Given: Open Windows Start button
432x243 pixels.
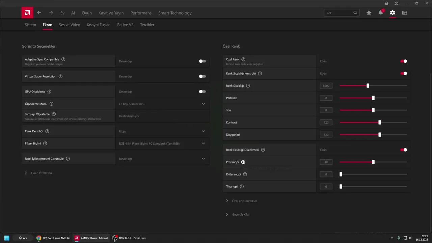Looking at the screenshot, I should point(7,238).
